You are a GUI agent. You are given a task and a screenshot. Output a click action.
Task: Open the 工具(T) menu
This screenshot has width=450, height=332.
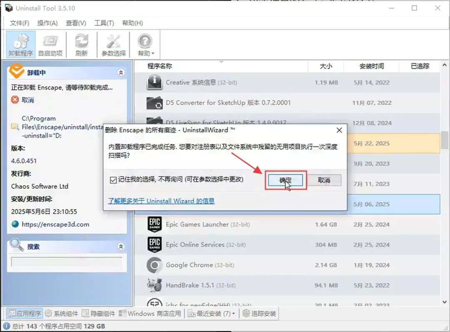(104, 23)
